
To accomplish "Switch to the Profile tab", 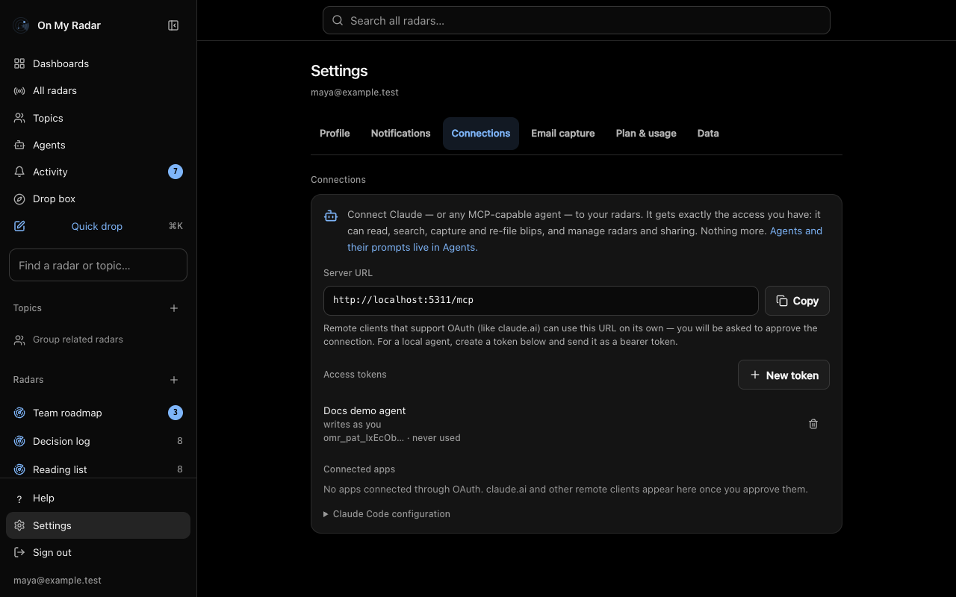I will [335, 134].
